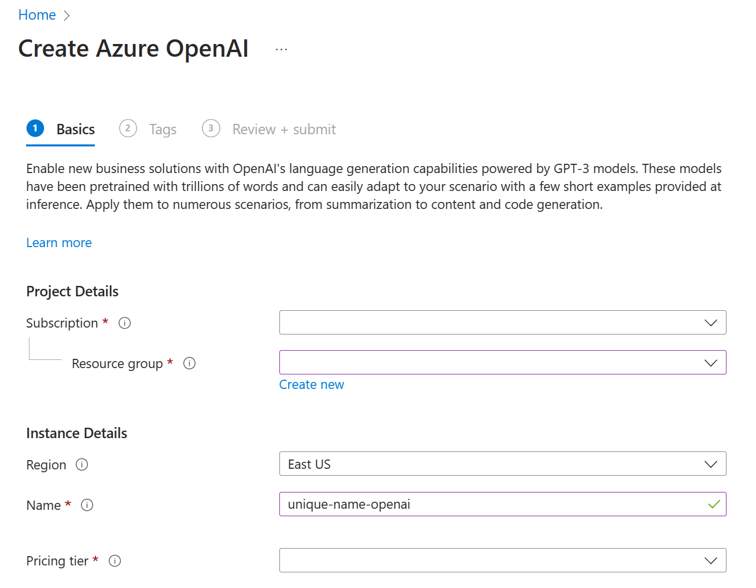Click Create new resource group link
Screen dimensions: 756x588
tap(311, 385)
